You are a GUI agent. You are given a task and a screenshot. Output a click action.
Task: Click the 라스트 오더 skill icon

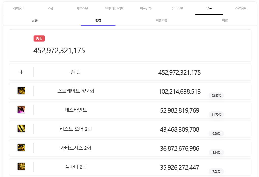(21, 129)
